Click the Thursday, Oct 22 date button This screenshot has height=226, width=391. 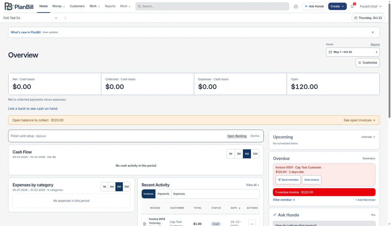click(x=368, y=18)
